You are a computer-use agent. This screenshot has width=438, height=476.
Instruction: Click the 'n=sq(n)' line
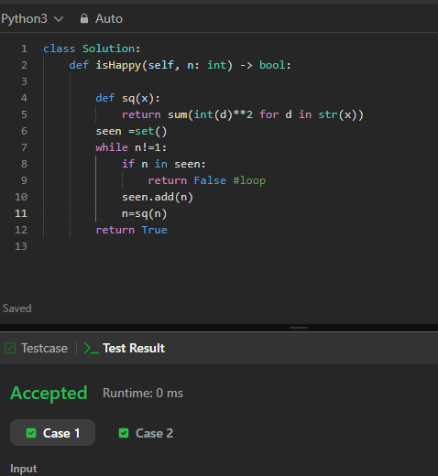click(145, 213)
